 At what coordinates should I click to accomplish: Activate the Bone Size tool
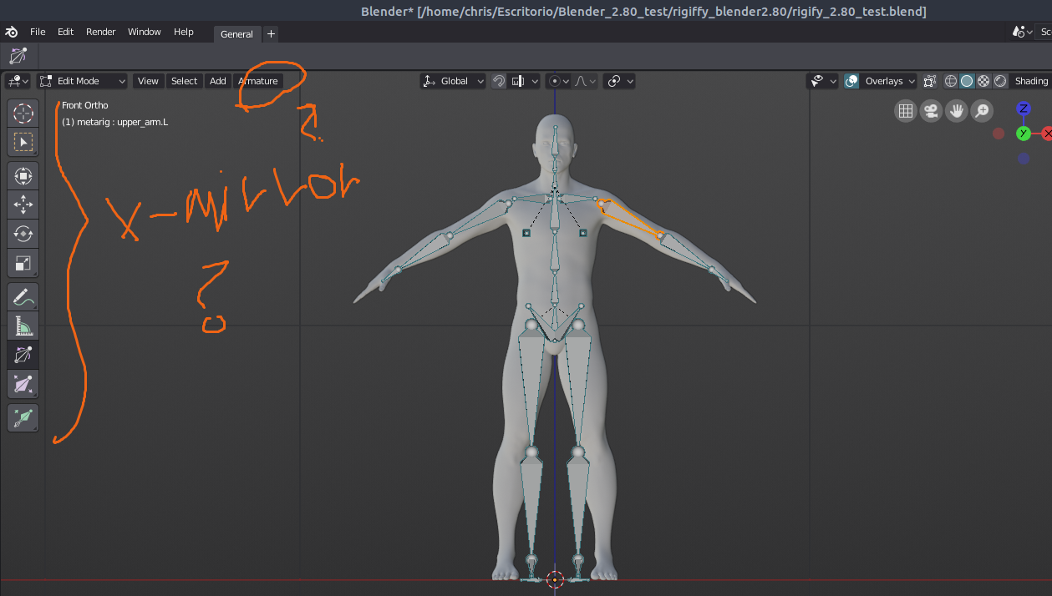pos(23,384)
